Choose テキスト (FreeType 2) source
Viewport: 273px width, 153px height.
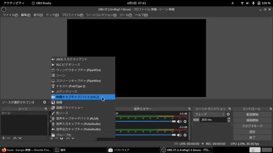(83, 86)
